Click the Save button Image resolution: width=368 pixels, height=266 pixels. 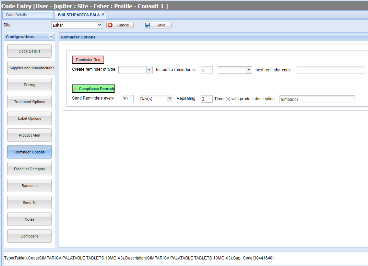pos(158,25)
